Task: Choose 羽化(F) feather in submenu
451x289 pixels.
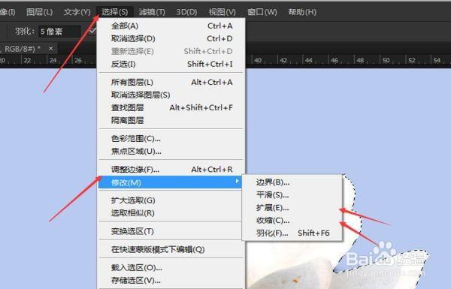Action: [x=292, y=233]
